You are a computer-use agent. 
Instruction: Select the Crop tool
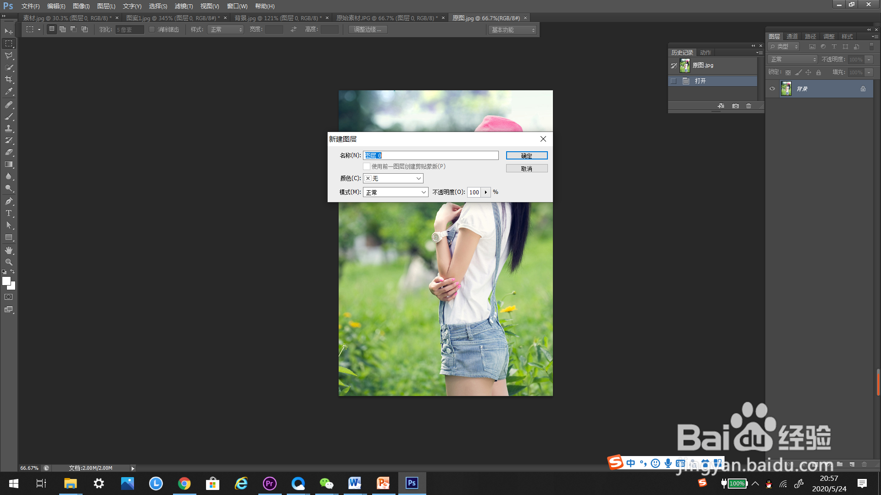(9, 79)
